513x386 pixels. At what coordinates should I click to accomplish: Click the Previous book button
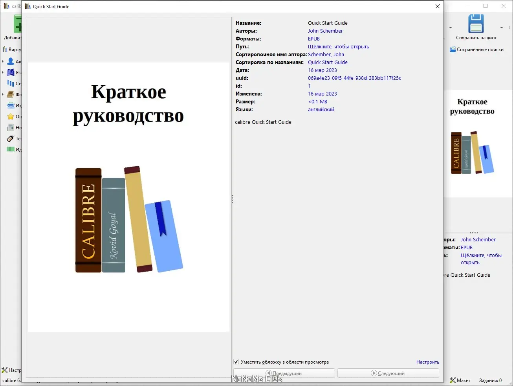284,373
